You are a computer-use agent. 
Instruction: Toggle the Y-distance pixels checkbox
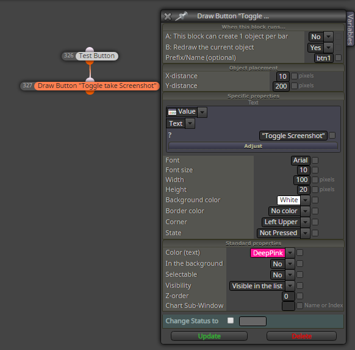click(294, 86)
